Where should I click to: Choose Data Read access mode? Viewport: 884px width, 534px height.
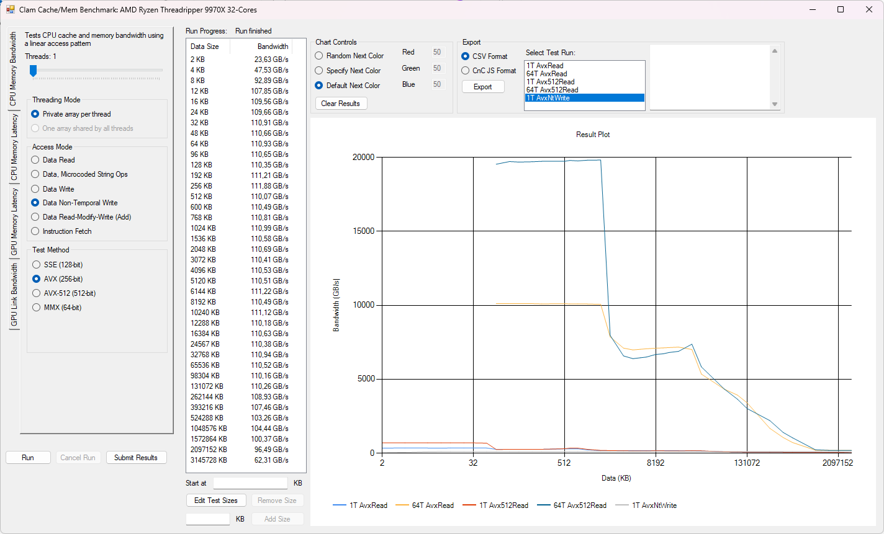point(53,160)
